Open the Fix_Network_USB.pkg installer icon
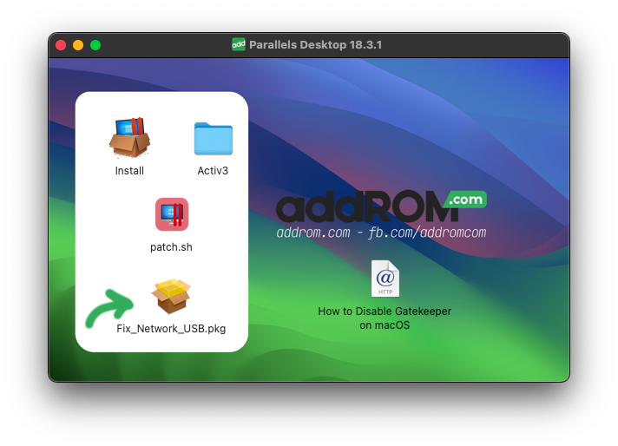Viewport: 618px width, 446px height. [171, 296]
